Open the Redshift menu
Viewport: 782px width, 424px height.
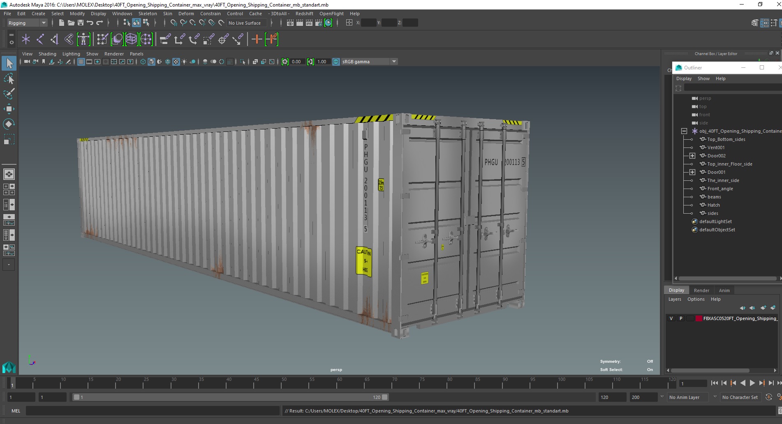point(304,14)
